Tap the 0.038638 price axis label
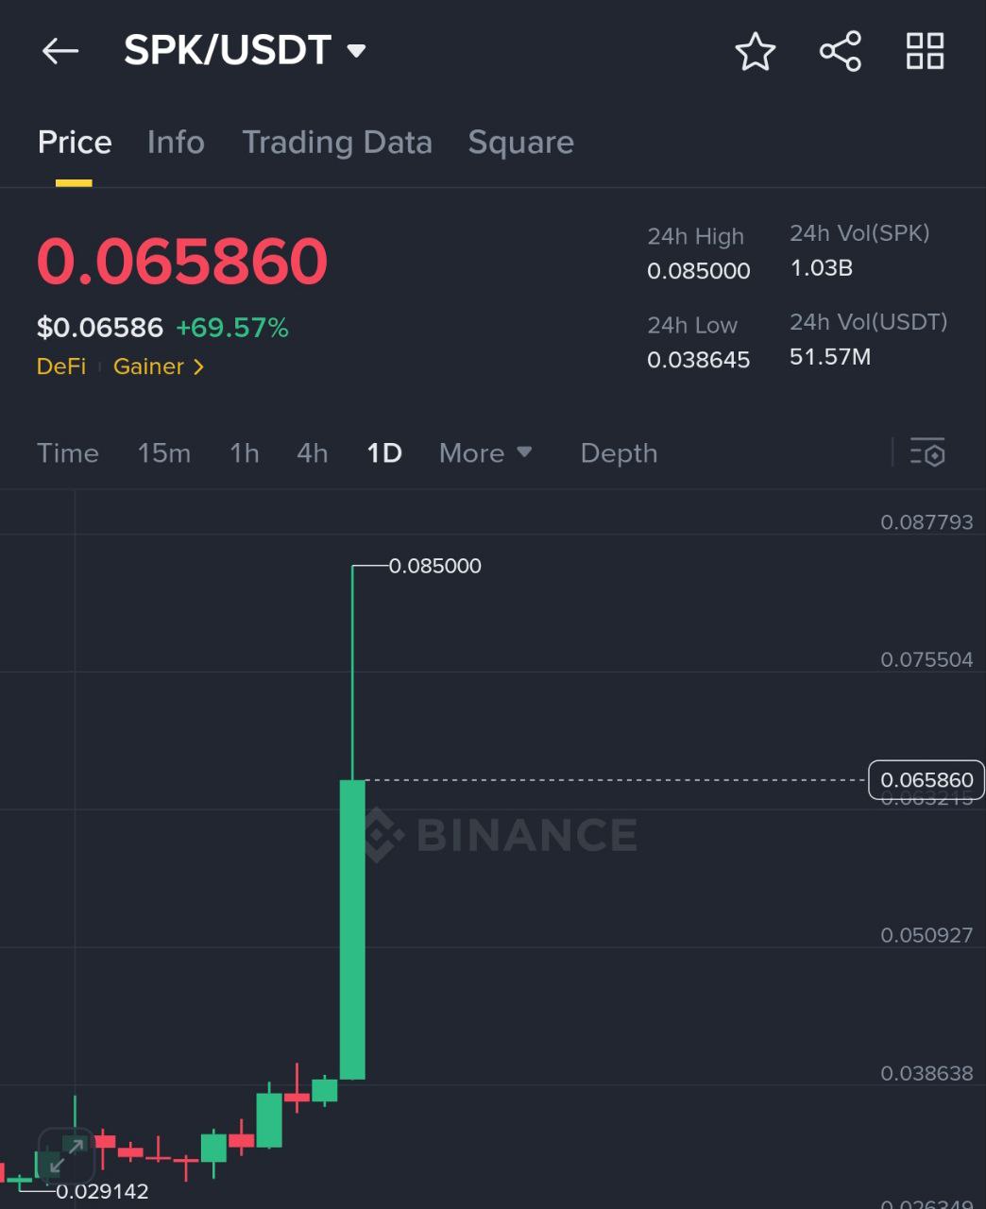The height and width of the screenshot is (1209, 986). [926, 1073]
